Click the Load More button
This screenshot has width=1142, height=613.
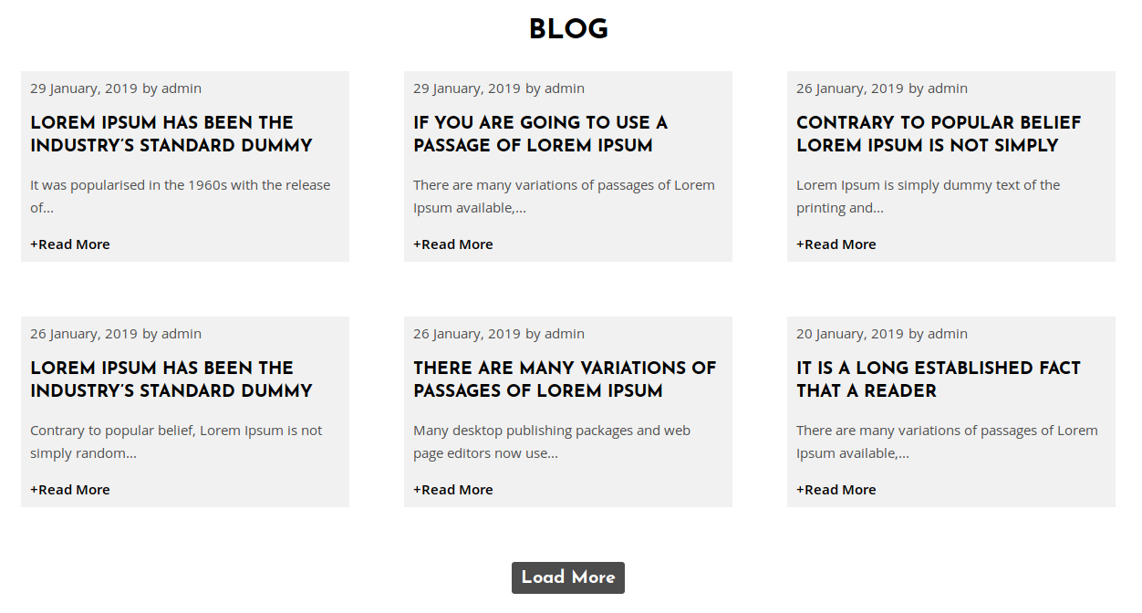[x=568, y=577]
